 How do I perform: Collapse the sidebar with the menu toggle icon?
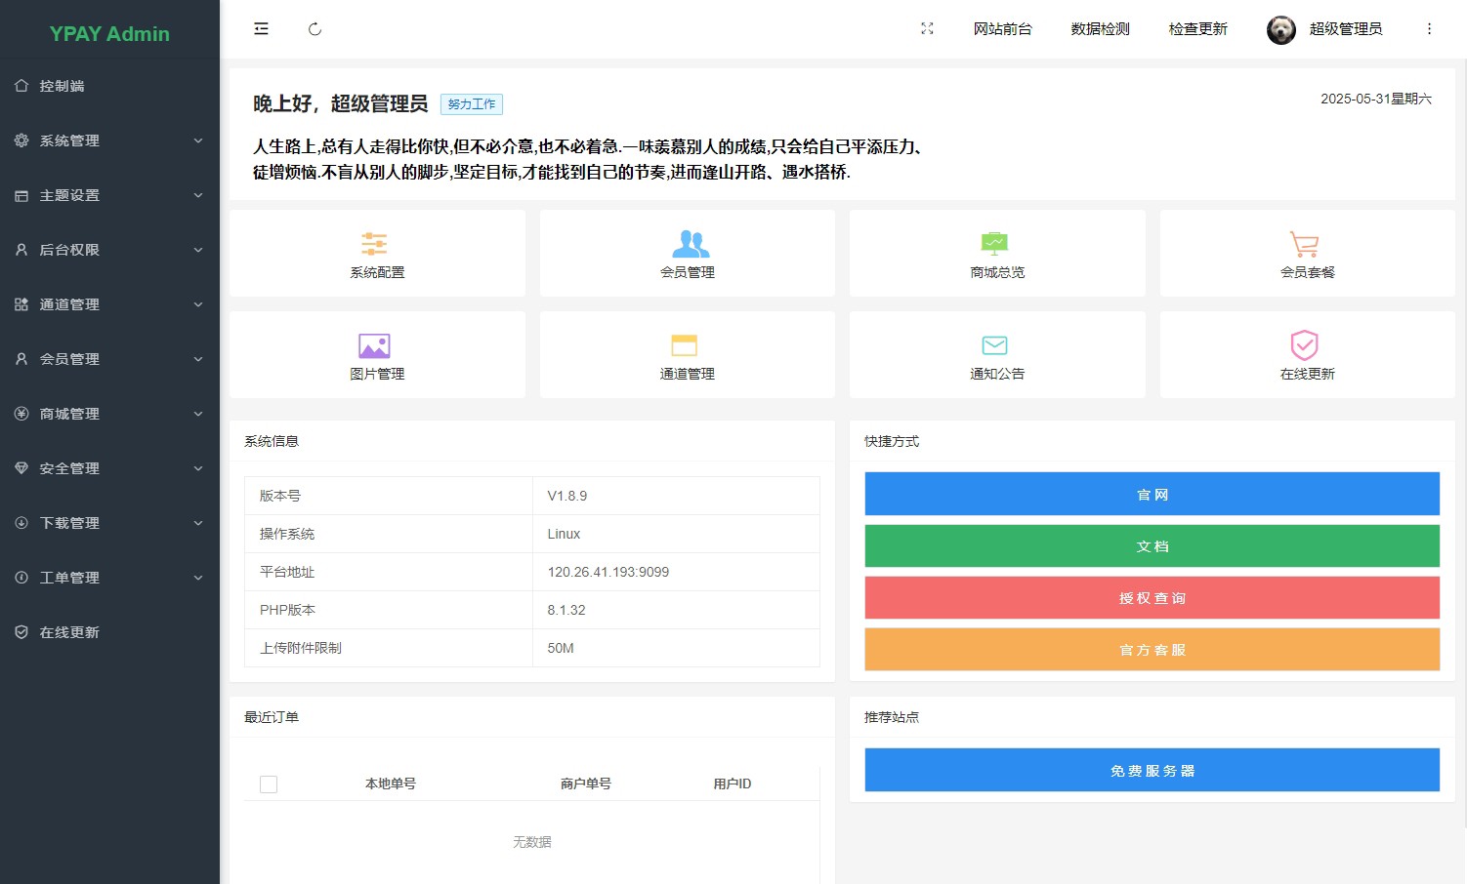(261, 29)
